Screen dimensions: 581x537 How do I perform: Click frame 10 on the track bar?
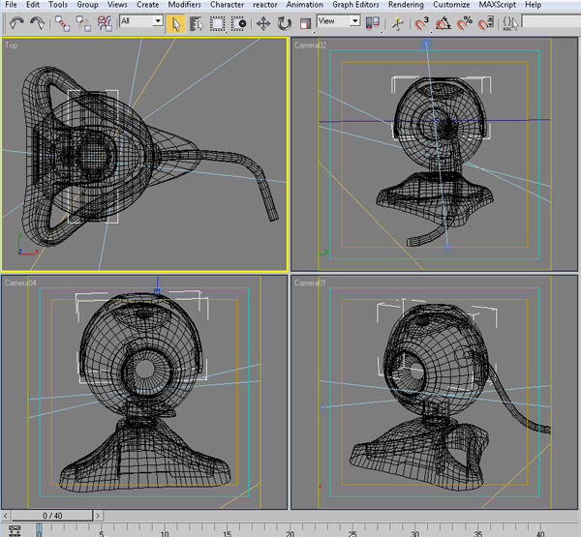(165, 534)
